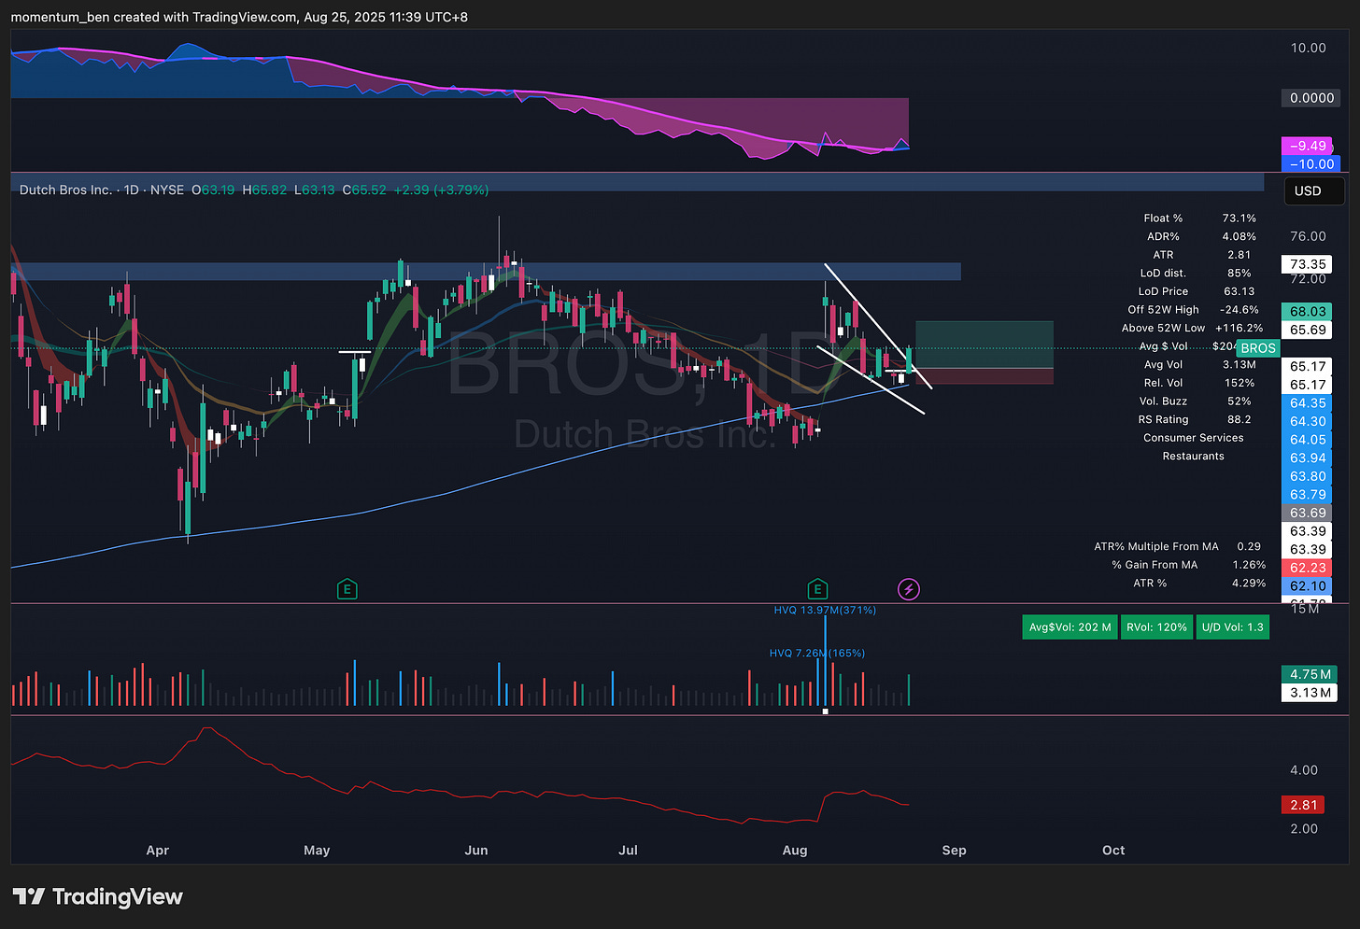Click the Avg$Vol: 202 M badge
This screenshot has height=929, width=1360.
point(1070,627)
